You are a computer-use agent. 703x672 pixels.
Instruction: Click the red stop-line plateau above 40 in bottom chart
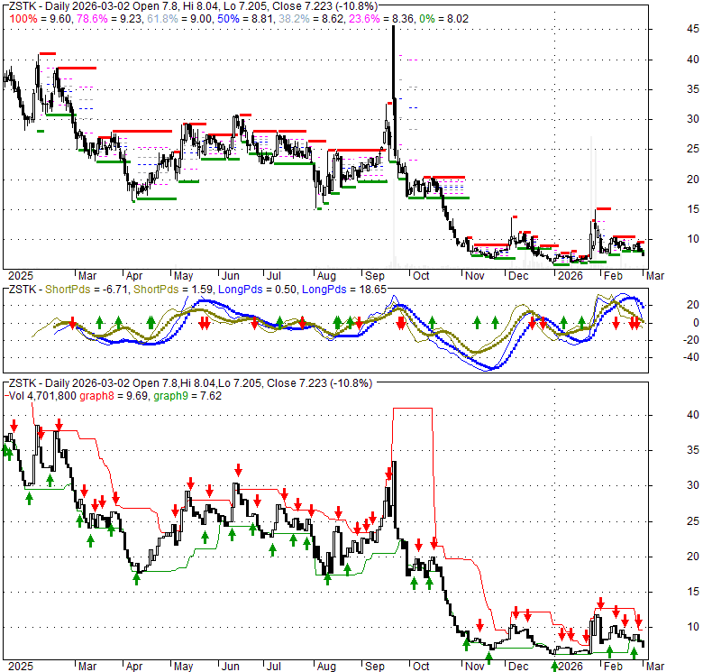coord(413,409)
